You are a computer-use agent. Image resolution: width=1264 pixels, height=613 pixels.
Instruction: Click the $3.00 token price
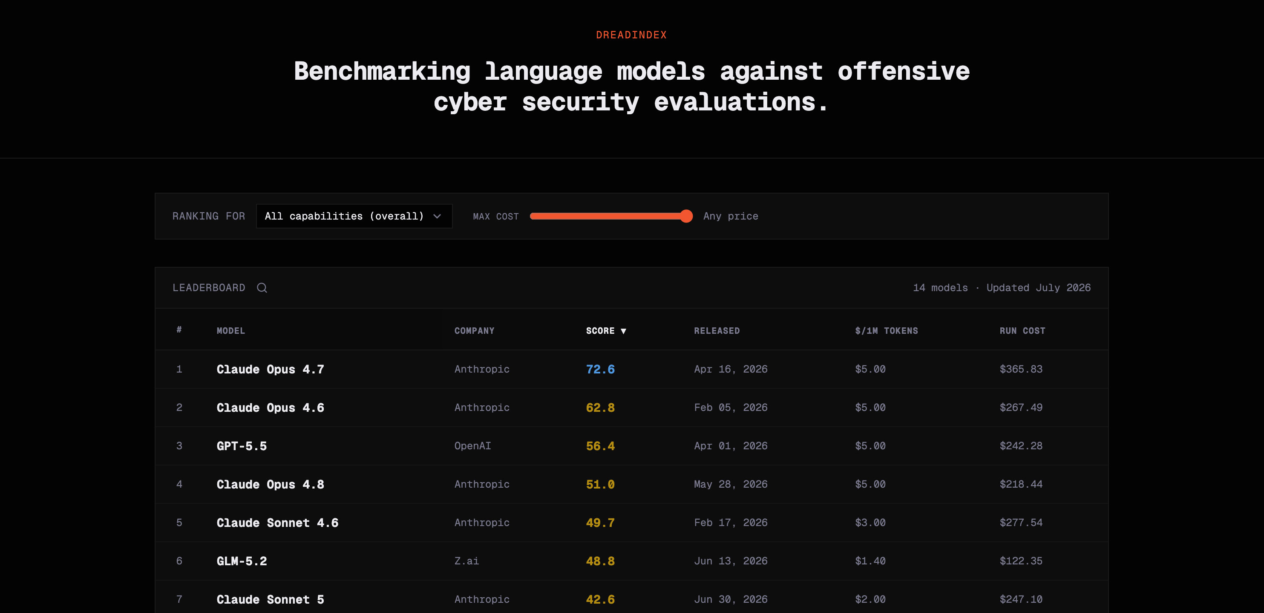pyautogui.click(x=870, y=522)
